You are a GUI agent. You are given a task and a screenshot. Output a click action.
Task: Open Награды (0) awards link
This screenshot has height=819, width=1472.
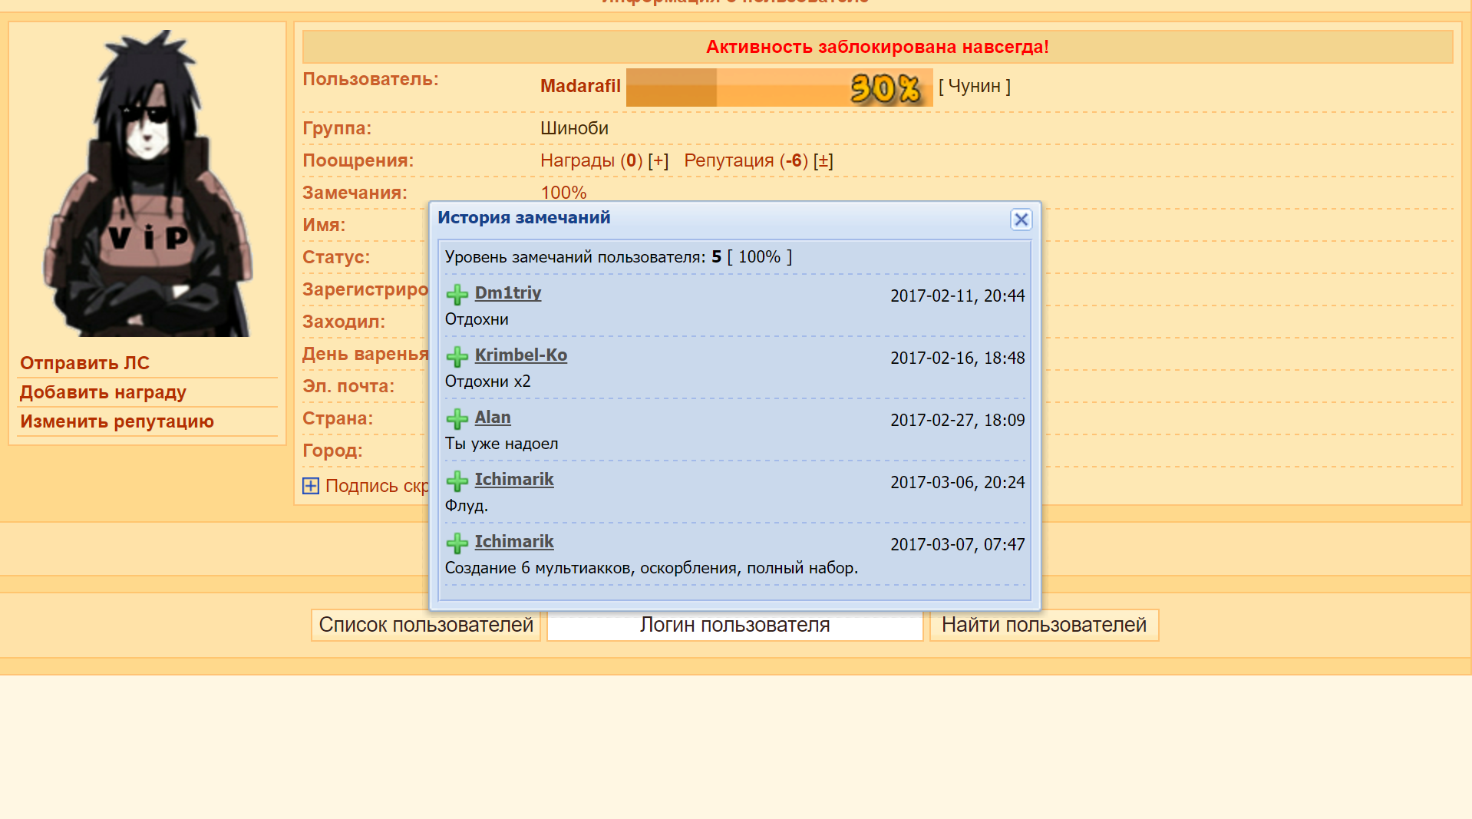(x=592, y=160)
